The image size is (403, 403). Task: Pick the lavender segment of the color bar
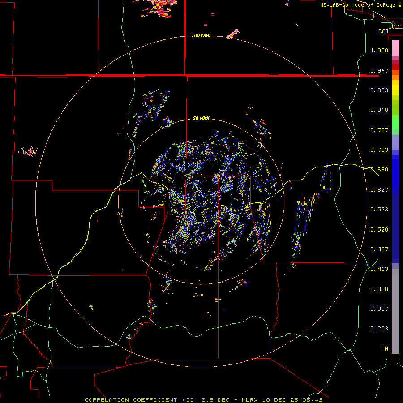click(x=395, y=142)
